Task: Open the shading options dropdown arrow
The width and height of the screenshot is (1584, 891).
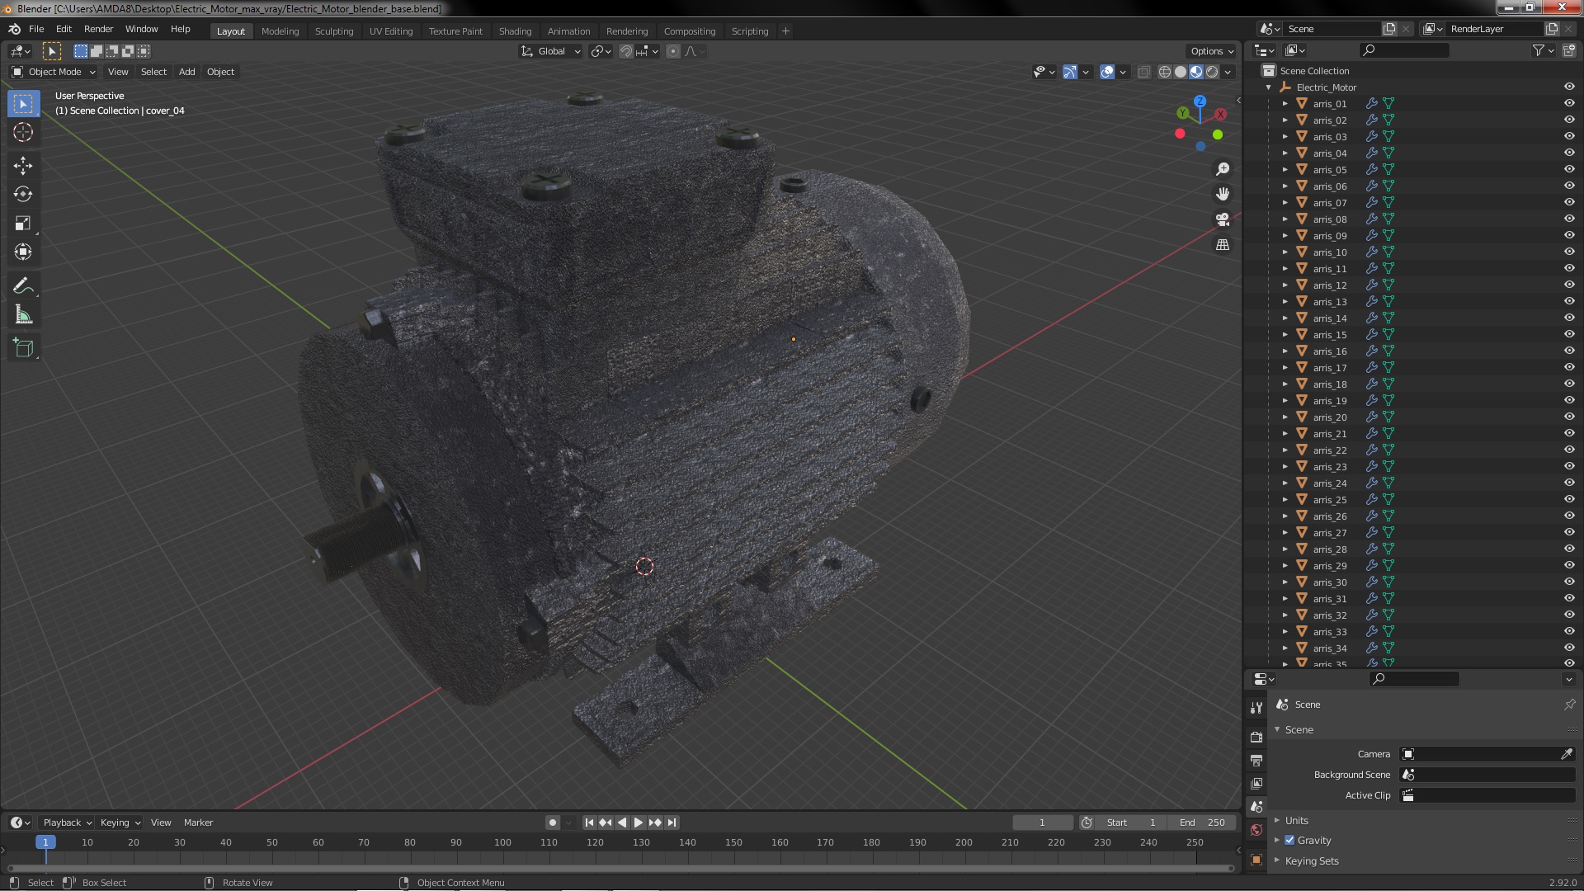Action: click(1228, 72)
